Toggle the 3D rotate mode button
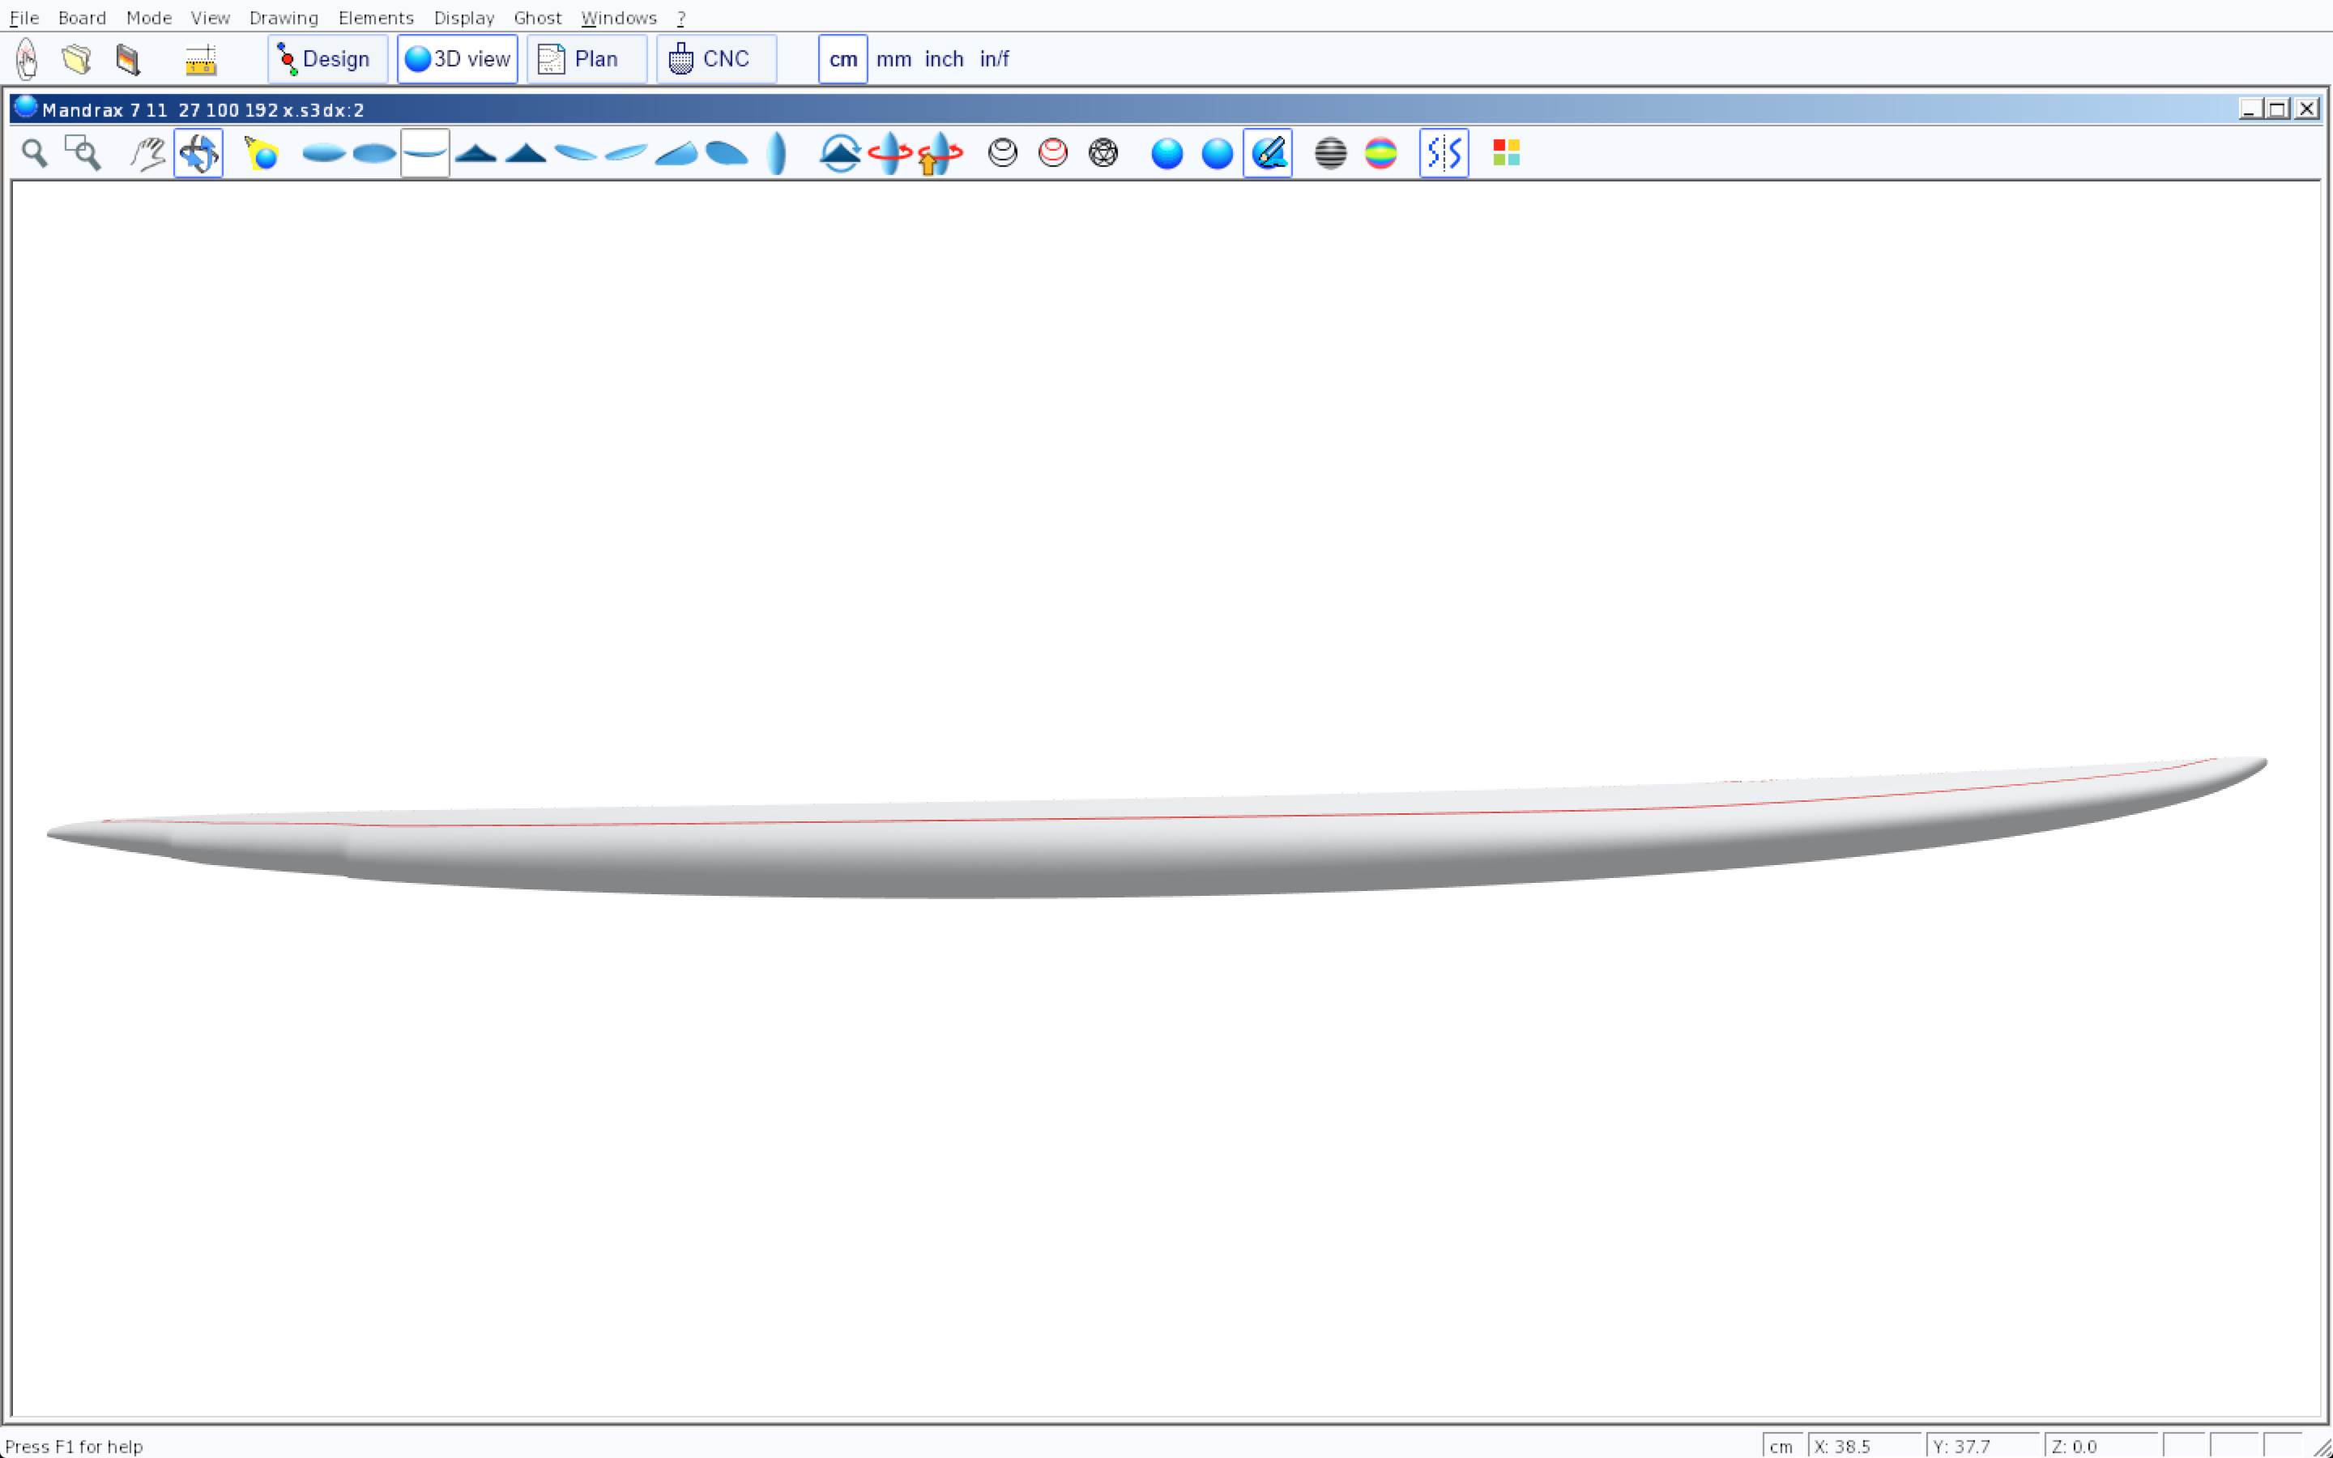The height and width of the screenshot is (1458, 2333). (x=198, y=153)
